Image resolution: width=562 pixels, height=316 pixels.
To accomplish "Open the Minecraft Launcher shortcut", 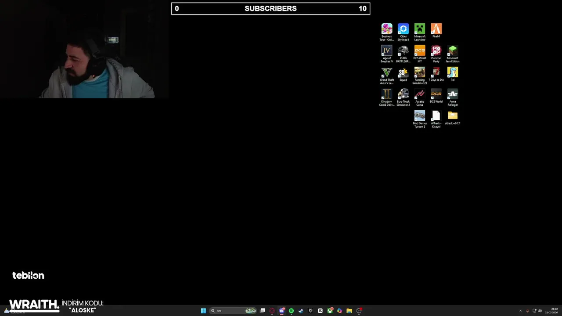I will click(x=420, y=32).
